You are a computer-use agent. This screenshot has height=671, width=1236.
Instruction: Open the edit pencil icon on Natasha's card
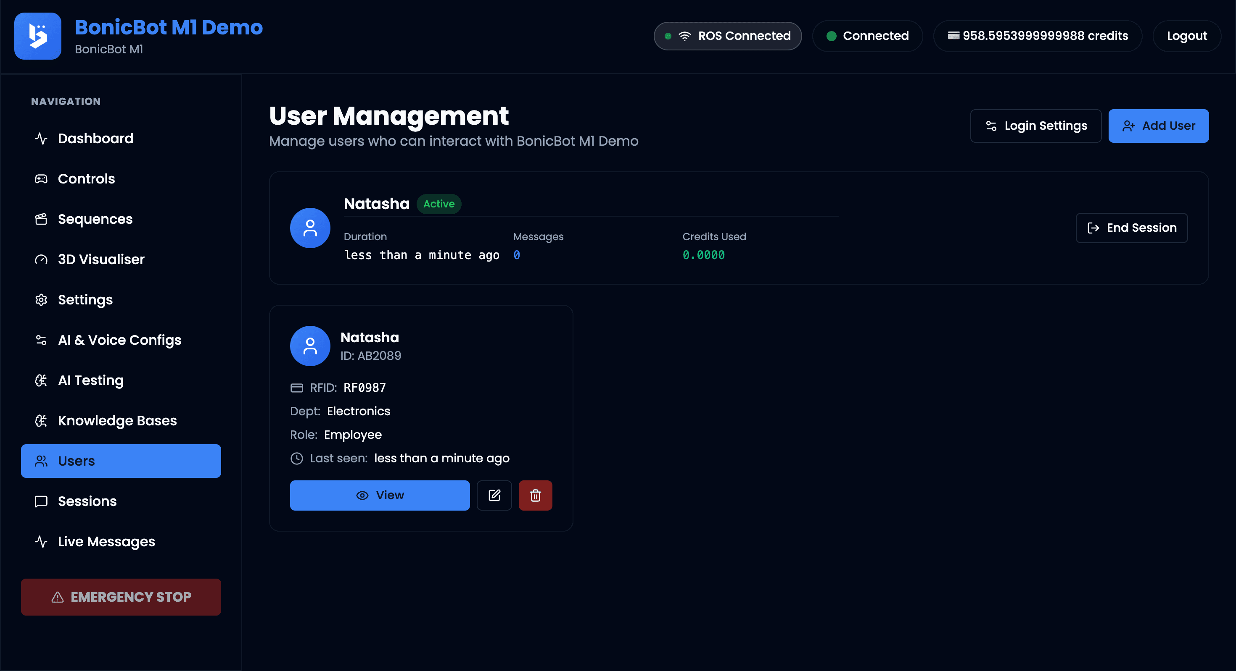pyautogui.click(x=494, y=495)
